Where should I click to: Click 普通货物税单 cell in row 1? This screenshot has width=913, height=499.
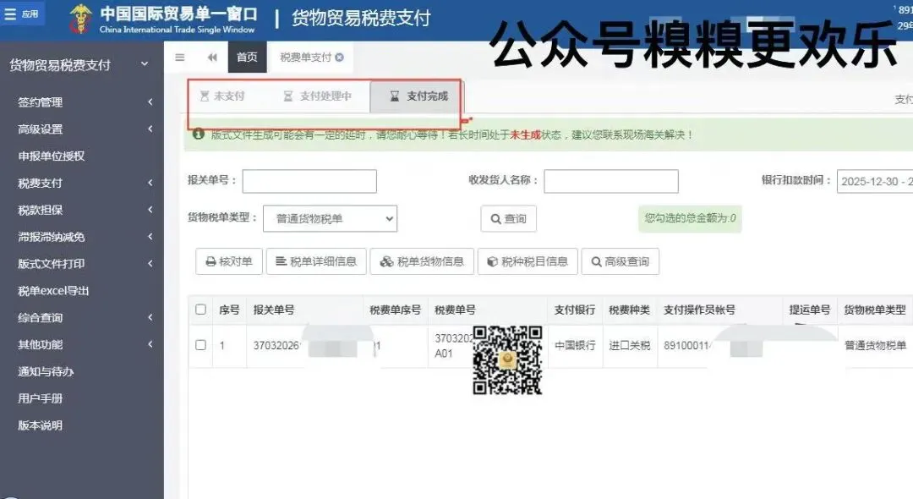point(875,345)
